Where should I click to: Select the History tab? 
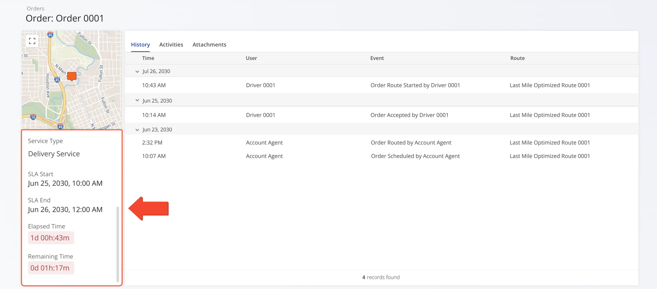tap(140, 45)
